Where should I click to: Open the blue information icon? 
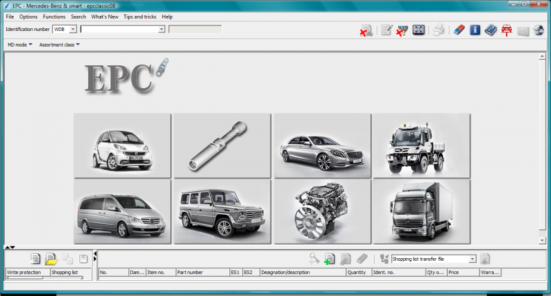coord(475,30)
